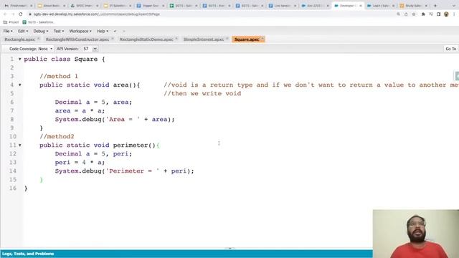
Task: Open the Debug menu
Action: tap(41, 31)
